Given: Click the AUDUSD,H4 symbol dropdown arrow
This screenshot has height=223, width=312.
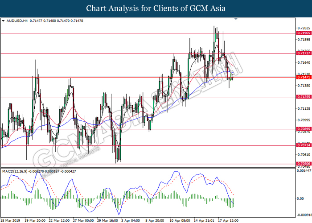Looking at the screenshot, I should pyautogui.click(x=3, y=21).
